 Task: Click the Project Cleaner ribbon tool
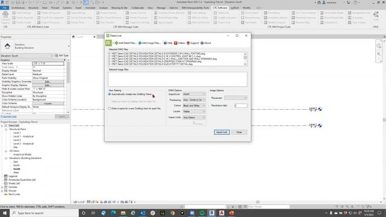pos(107,13)
